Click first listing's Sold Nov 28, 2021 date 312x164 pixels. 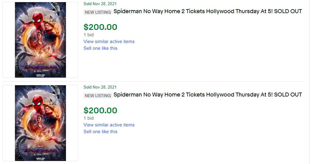click(100, 4)
